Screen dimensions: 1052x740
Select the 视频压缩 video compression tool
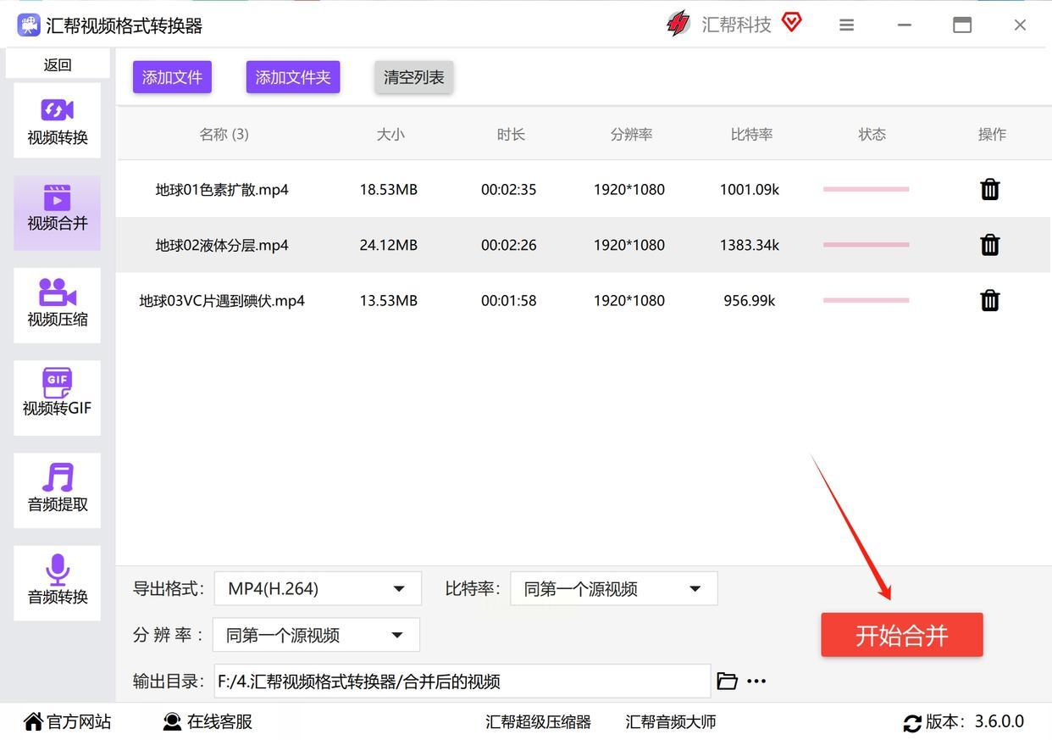coord(57,305)
